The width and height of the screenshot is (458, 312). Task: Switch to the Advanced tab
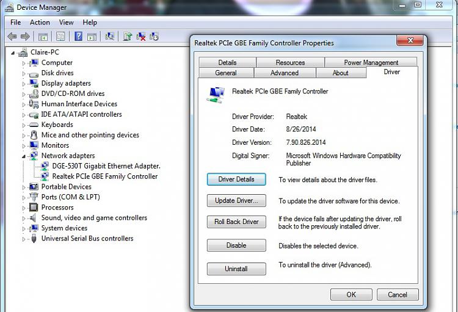285,73
